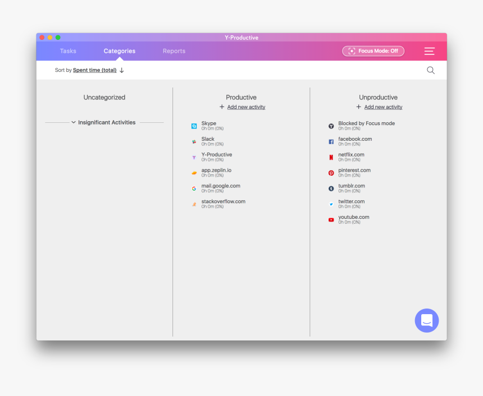Select the Y-Productive activity icon
Viewport: 483px width, 396px height.
click(x=194, y=157)
